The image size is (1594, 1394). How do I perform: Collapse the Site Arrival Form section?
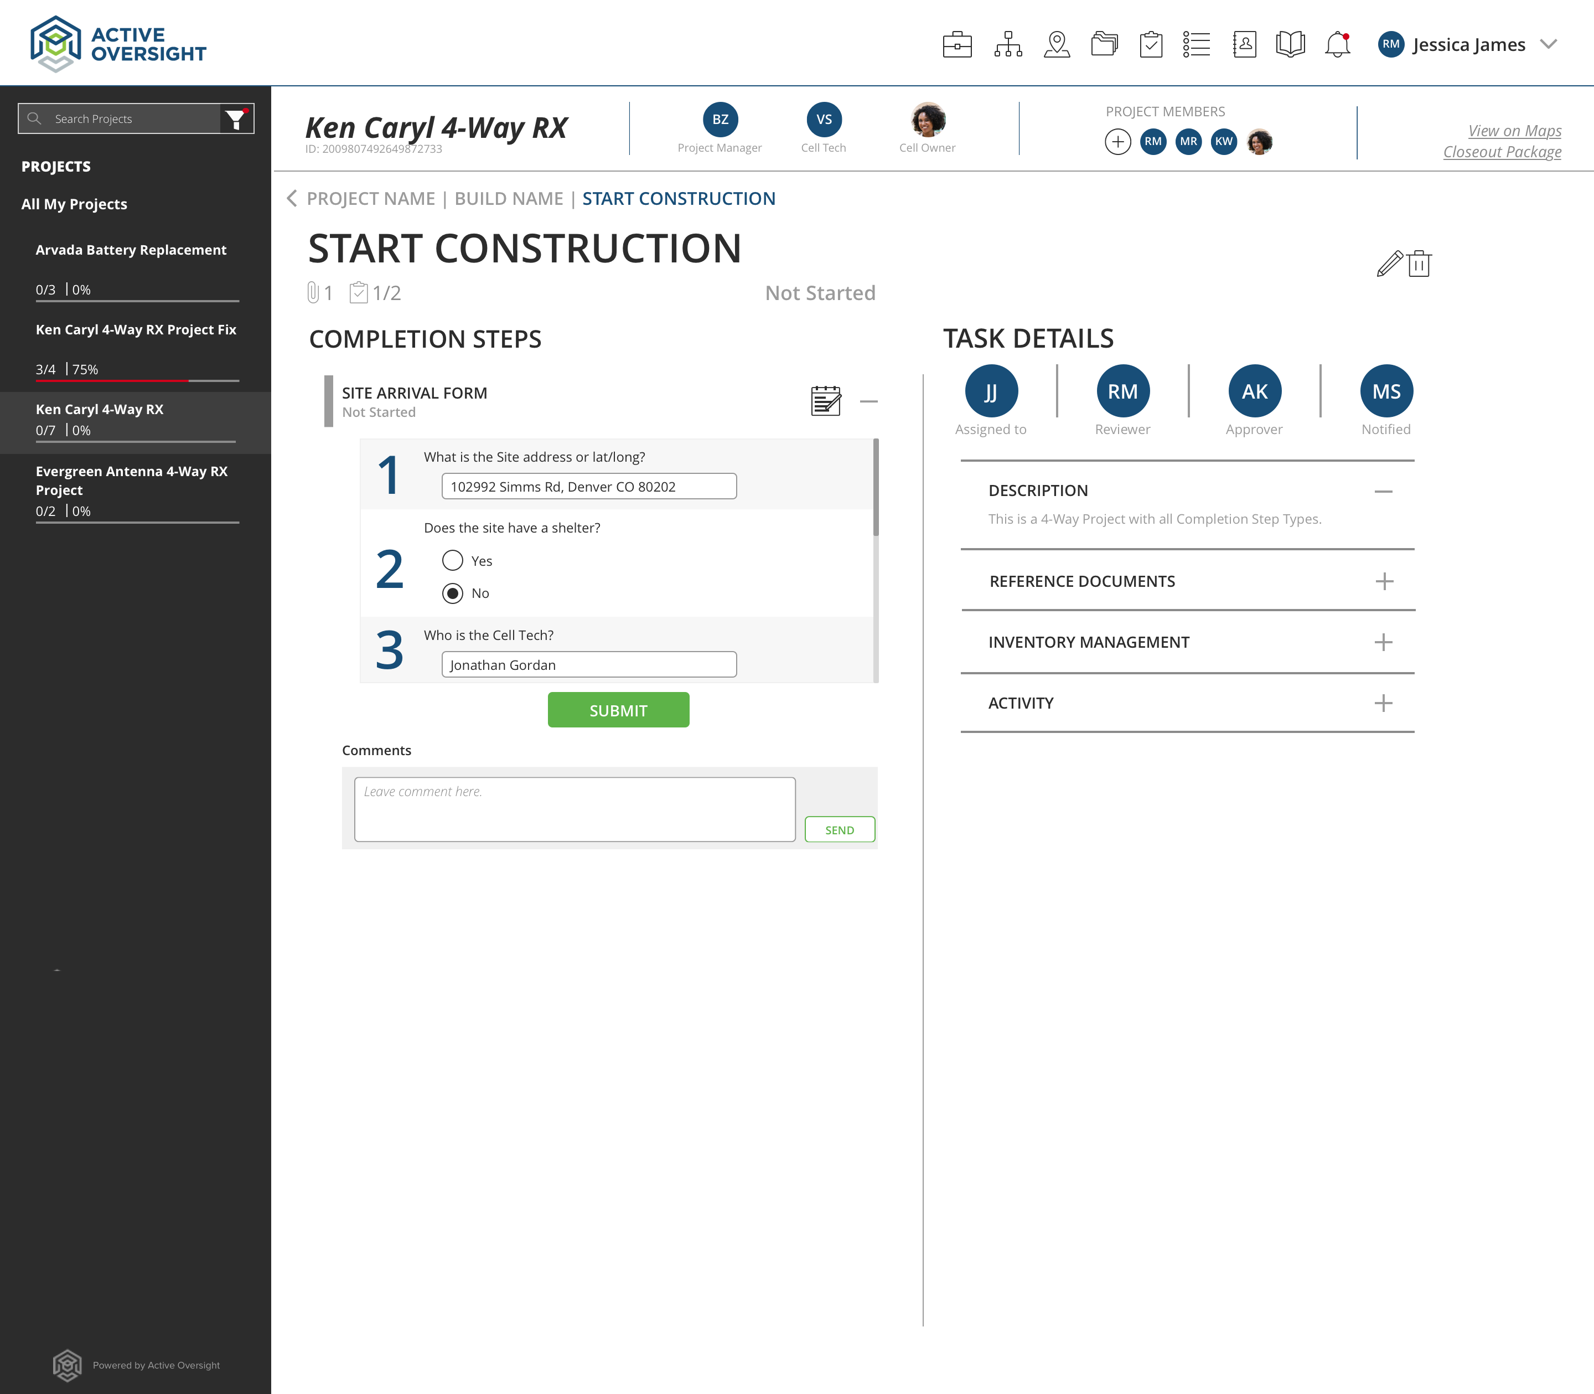pos(870,401)
